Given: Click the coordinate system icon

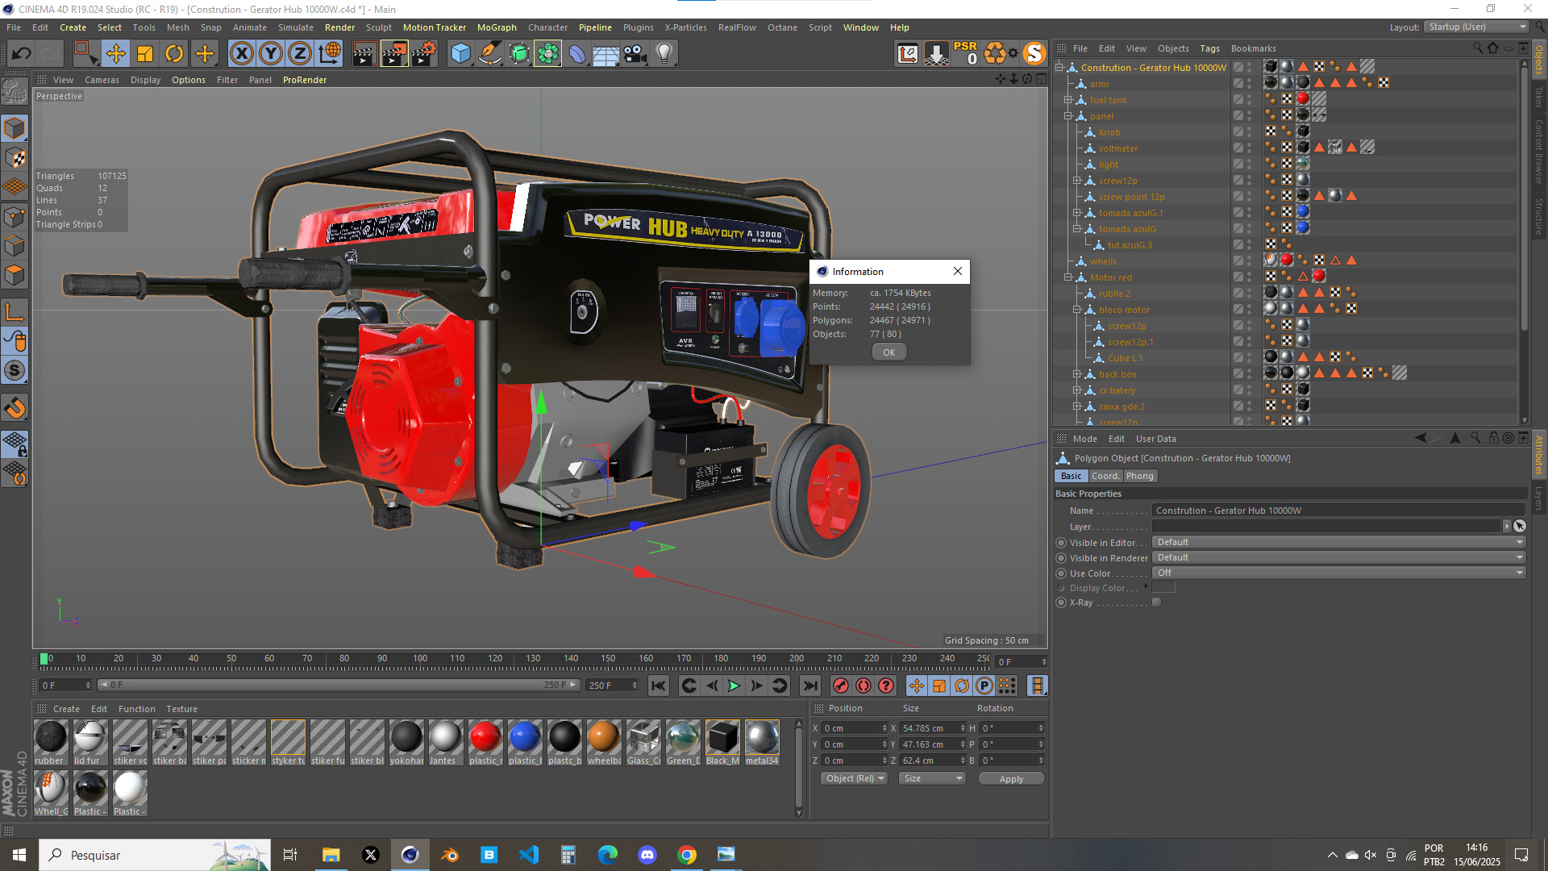Looking at the screenshot, I should click(330, 54).
